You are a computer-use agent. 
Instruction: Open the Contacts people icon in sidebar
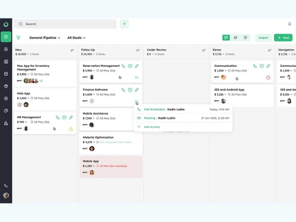6,49
